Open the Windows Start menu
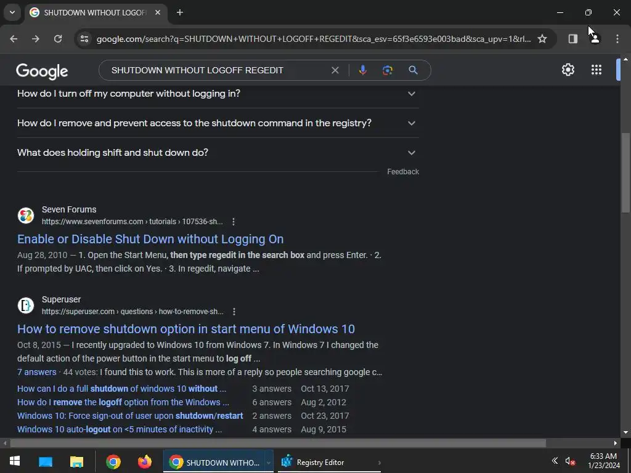Image resolution: width=631 pixels, height=473 pixels. (15, 461)
